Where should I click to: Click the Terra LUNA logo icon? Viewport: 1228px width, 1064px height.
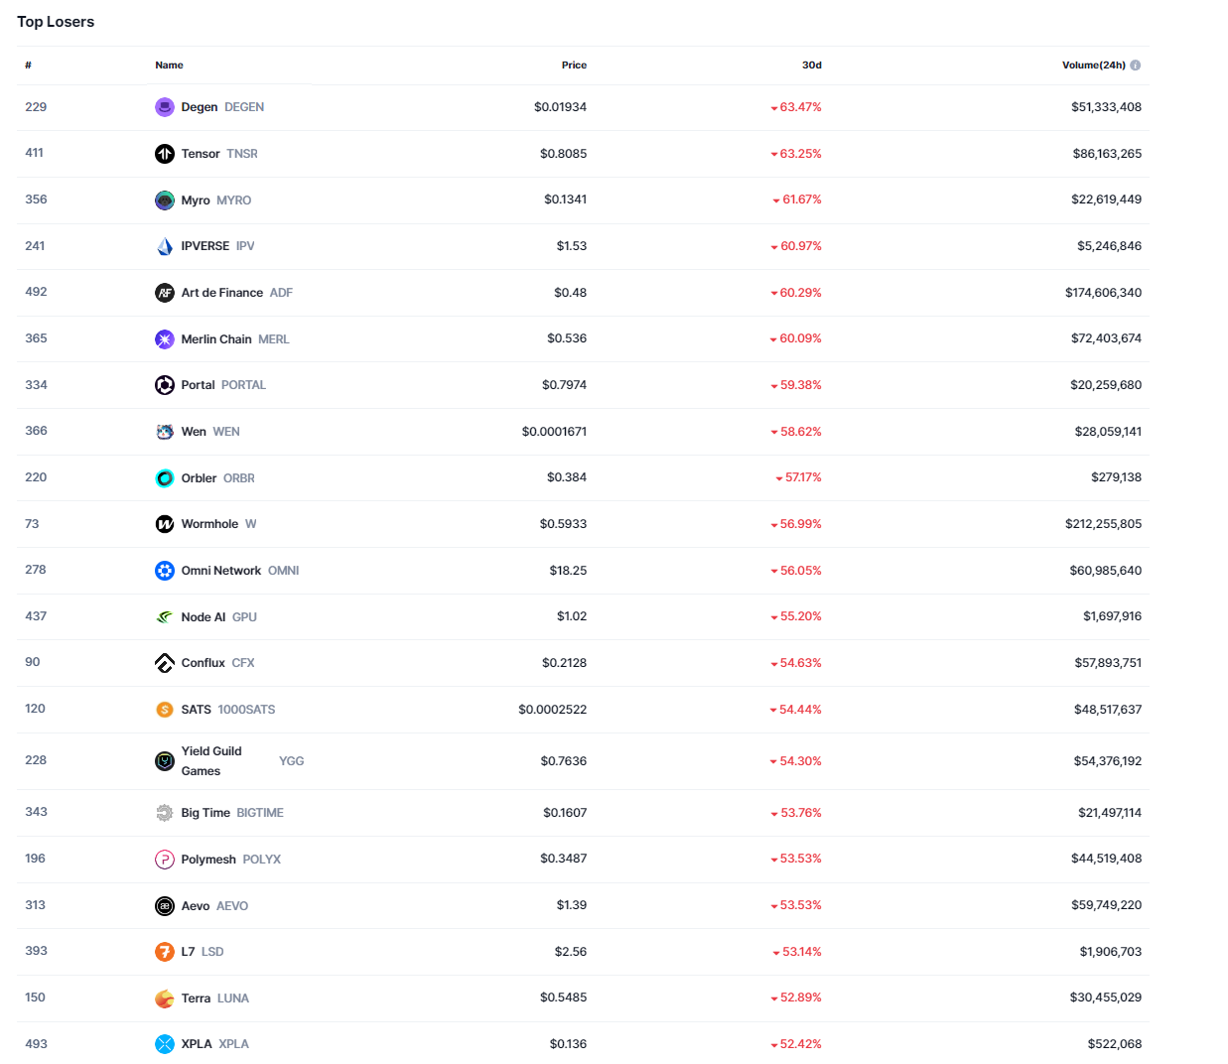(165, 998)
